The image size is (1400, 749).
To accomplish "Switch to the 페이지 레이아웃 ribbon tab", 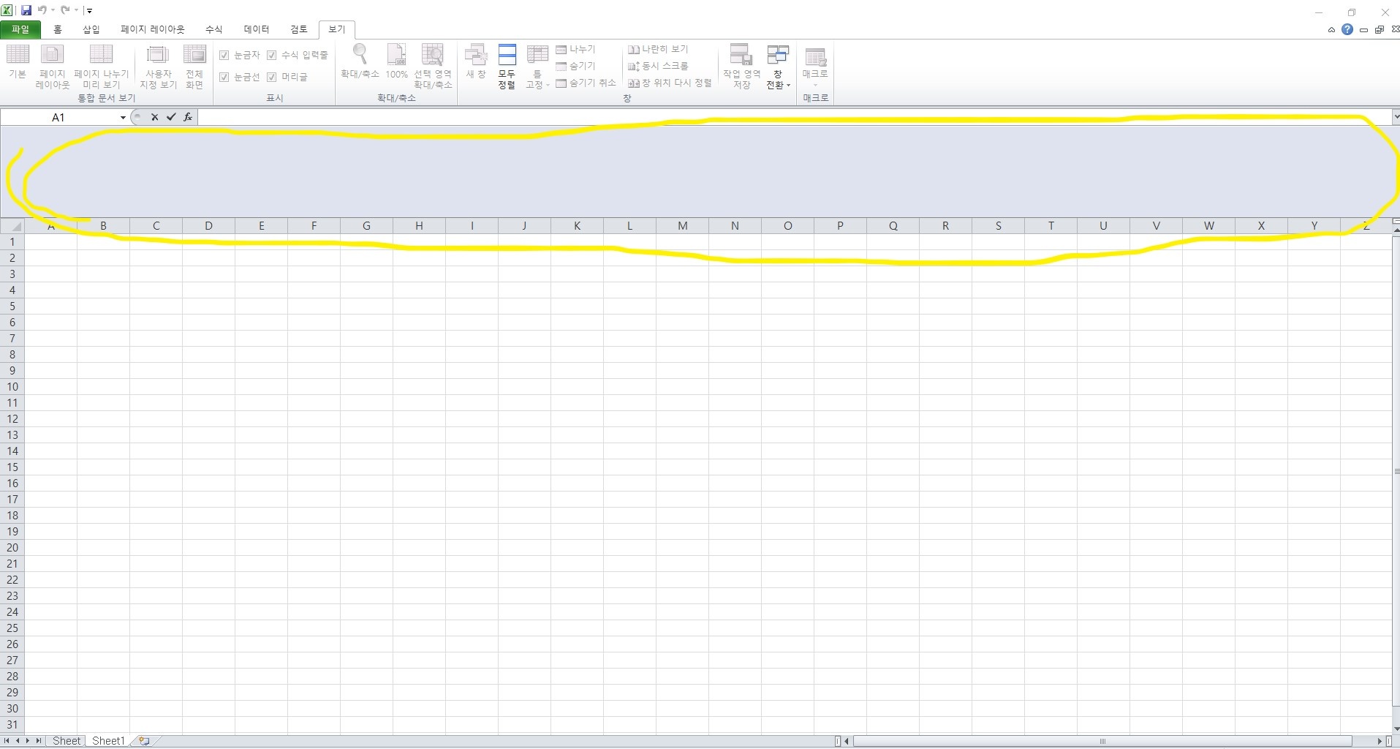I will 153,30.
